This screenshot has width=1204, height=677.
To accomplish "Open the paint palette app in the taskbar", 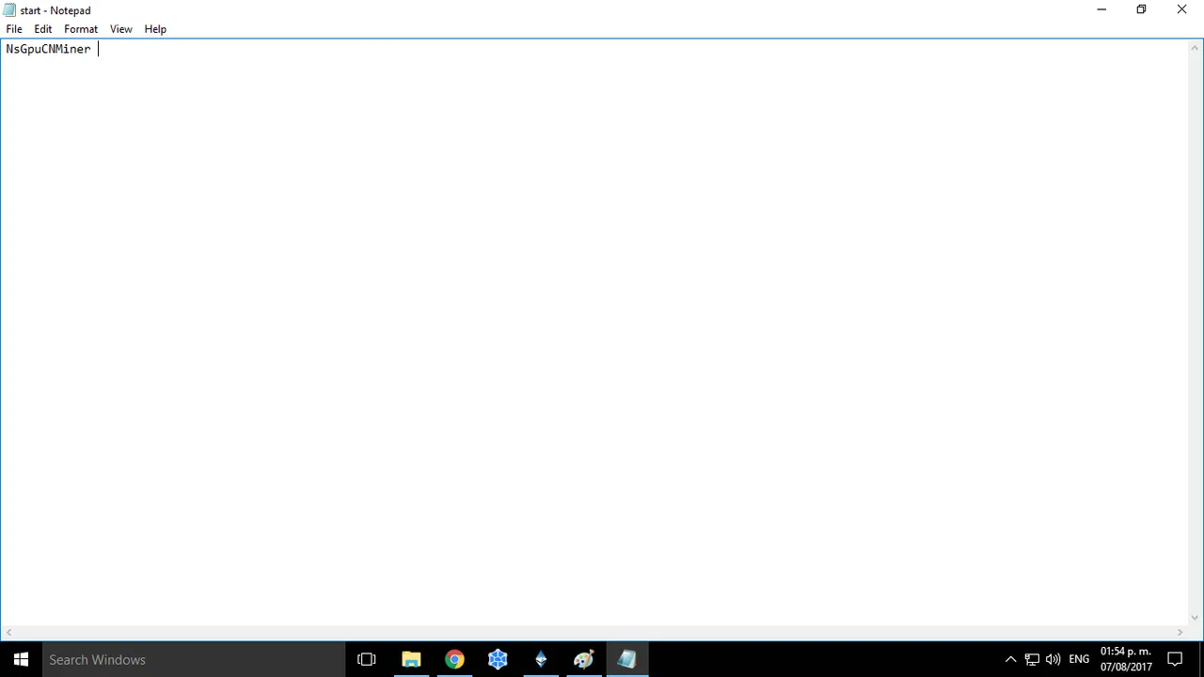I will (584, 659).
